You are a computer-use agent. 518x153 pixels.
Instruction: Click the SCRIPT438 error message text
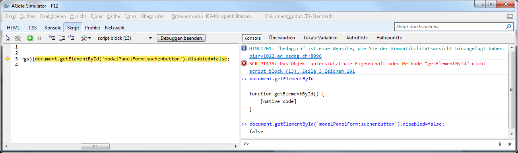[x=367, y=64]
